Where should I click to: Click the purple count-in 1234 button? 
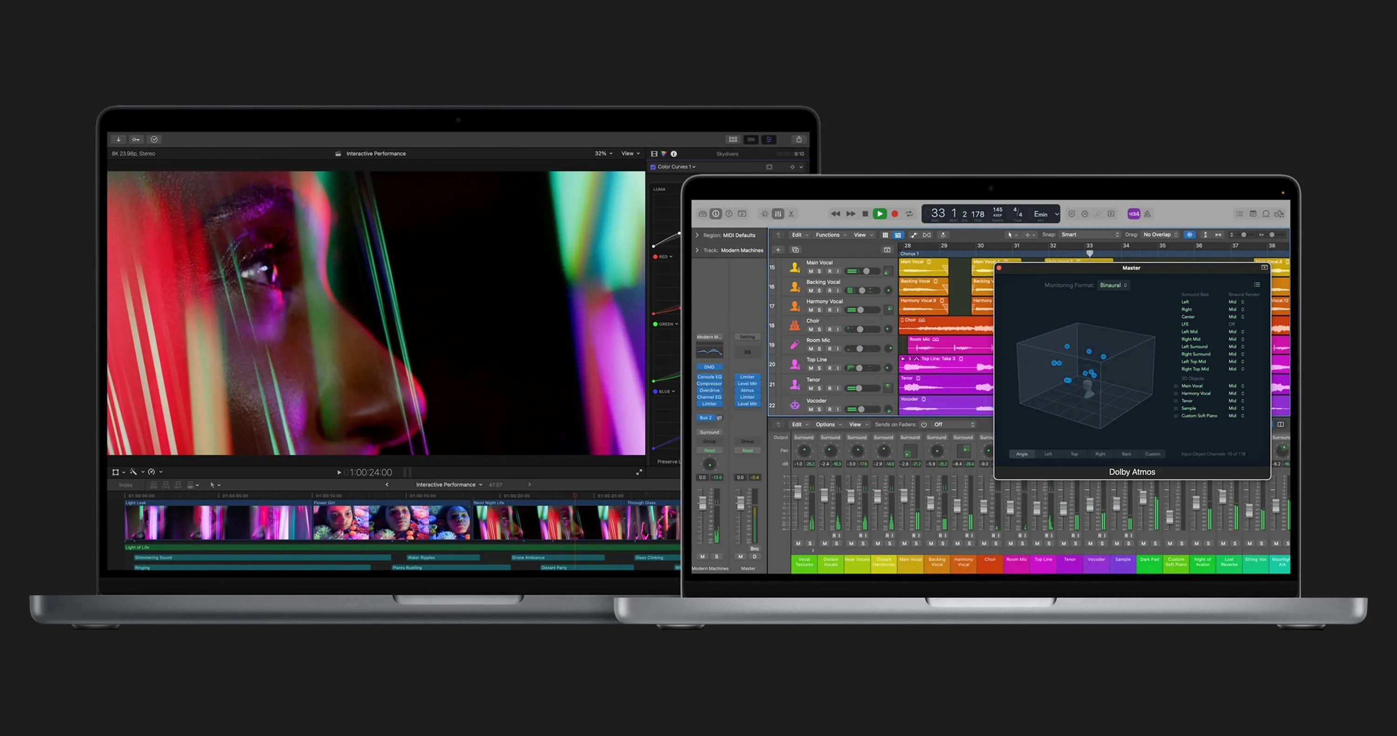[x=1133, y=214]
